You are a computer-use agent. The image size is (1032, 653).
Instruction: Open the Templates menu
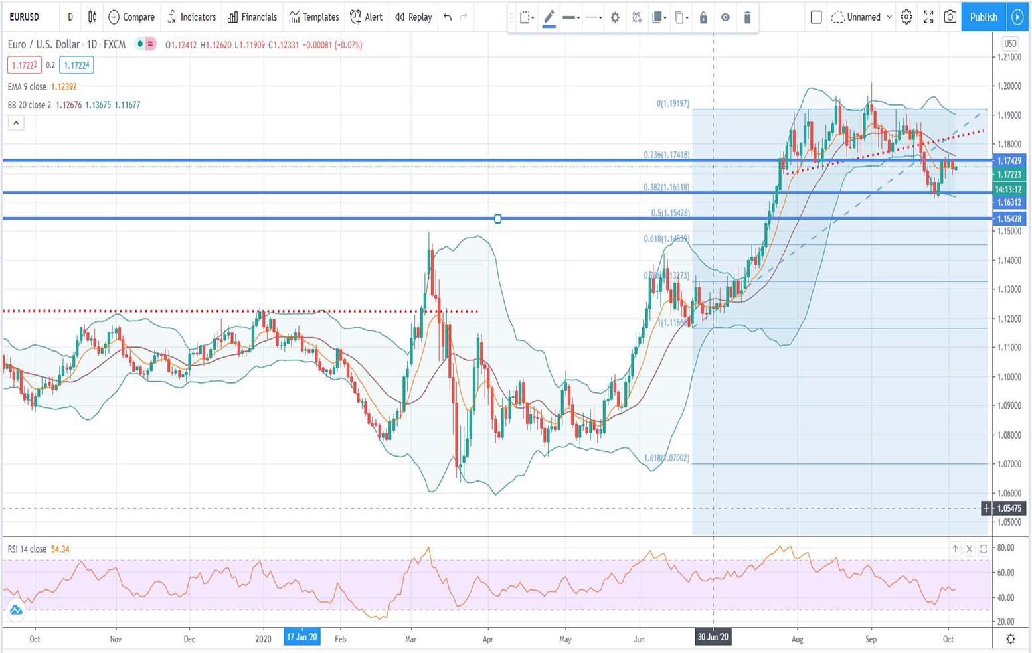[x=314, y=17]
